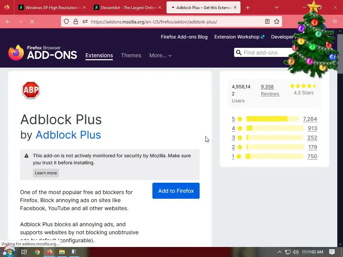Bookmark this page with star icon
The width and height of the screenshot is (343, 257).
click(277, 21)
